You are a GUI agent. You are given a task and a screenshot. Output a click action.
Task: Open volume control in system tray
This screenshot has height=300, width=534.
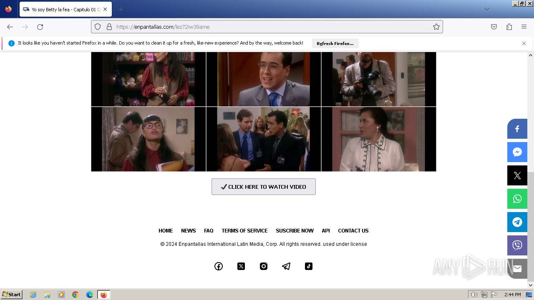[x=474, y=295]
